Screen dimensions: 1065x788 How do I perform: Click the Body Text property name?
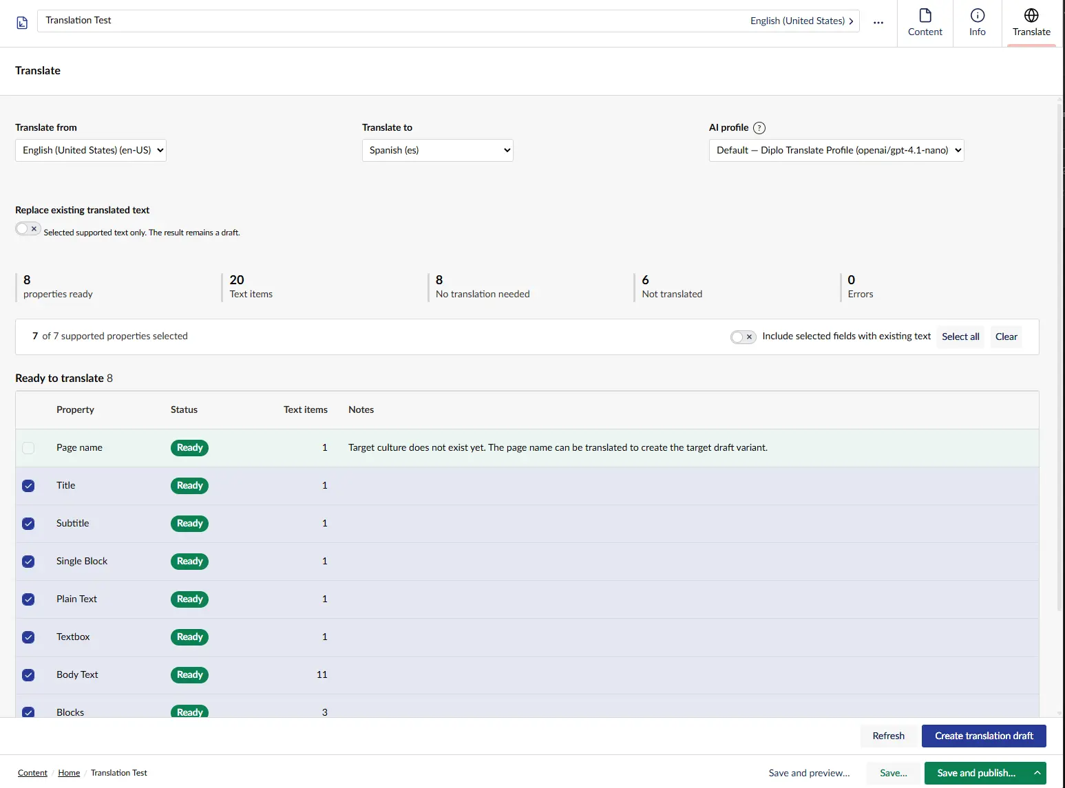pos(77,674)
